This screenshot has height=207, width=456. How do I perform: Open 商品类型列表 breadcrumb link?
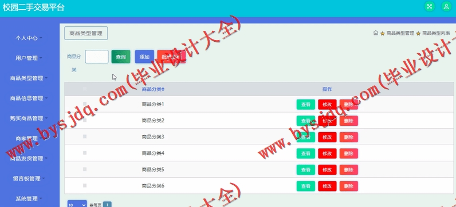[x=436, y=33]
